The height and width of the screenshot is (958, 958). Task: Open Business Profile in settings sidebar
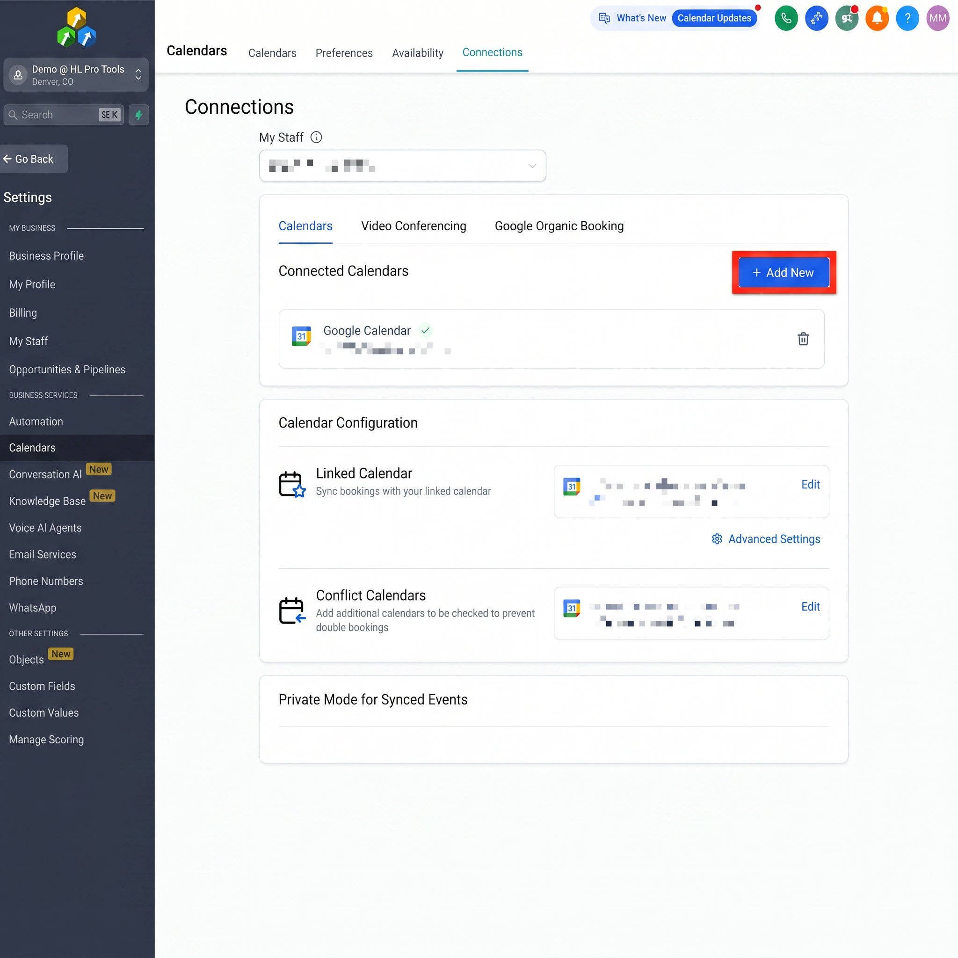(x=46, y=256)
